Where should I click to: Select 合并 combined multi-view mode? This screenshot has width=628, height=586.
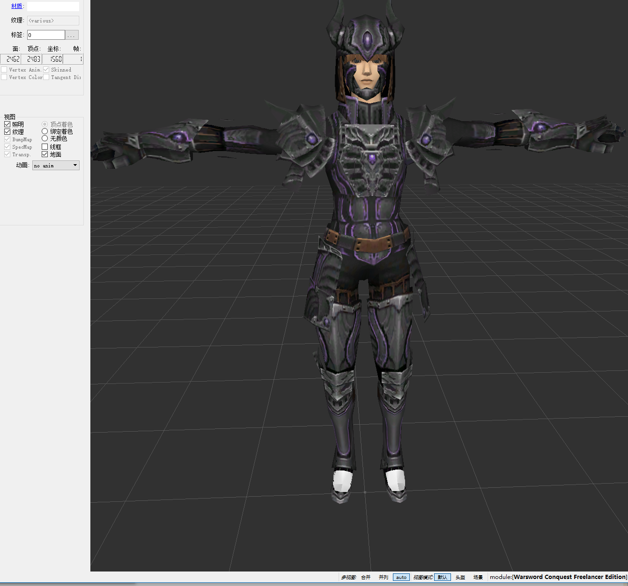[366, 577]
